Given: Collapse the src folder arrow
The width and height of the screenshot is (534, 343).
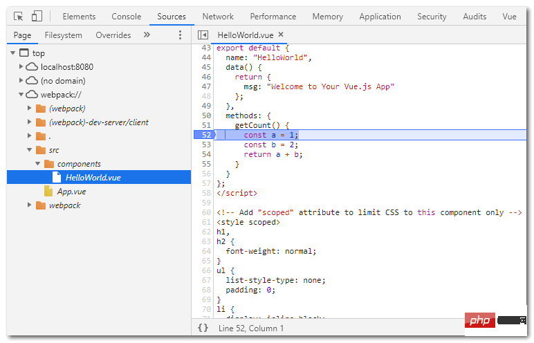Looking at the screenshot, I should tap(29, 149).
